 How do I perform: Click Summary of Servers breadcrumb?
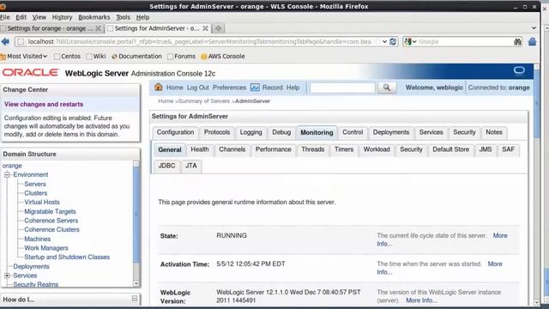tap(204, 101)
